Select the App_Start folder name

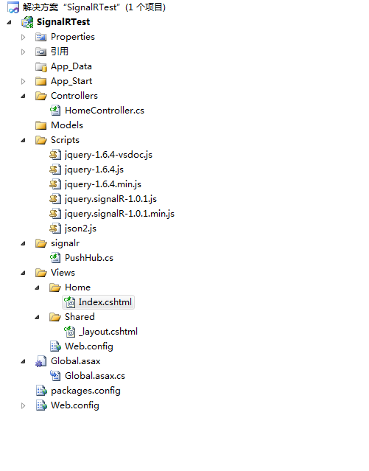click(x=71, y=81)
